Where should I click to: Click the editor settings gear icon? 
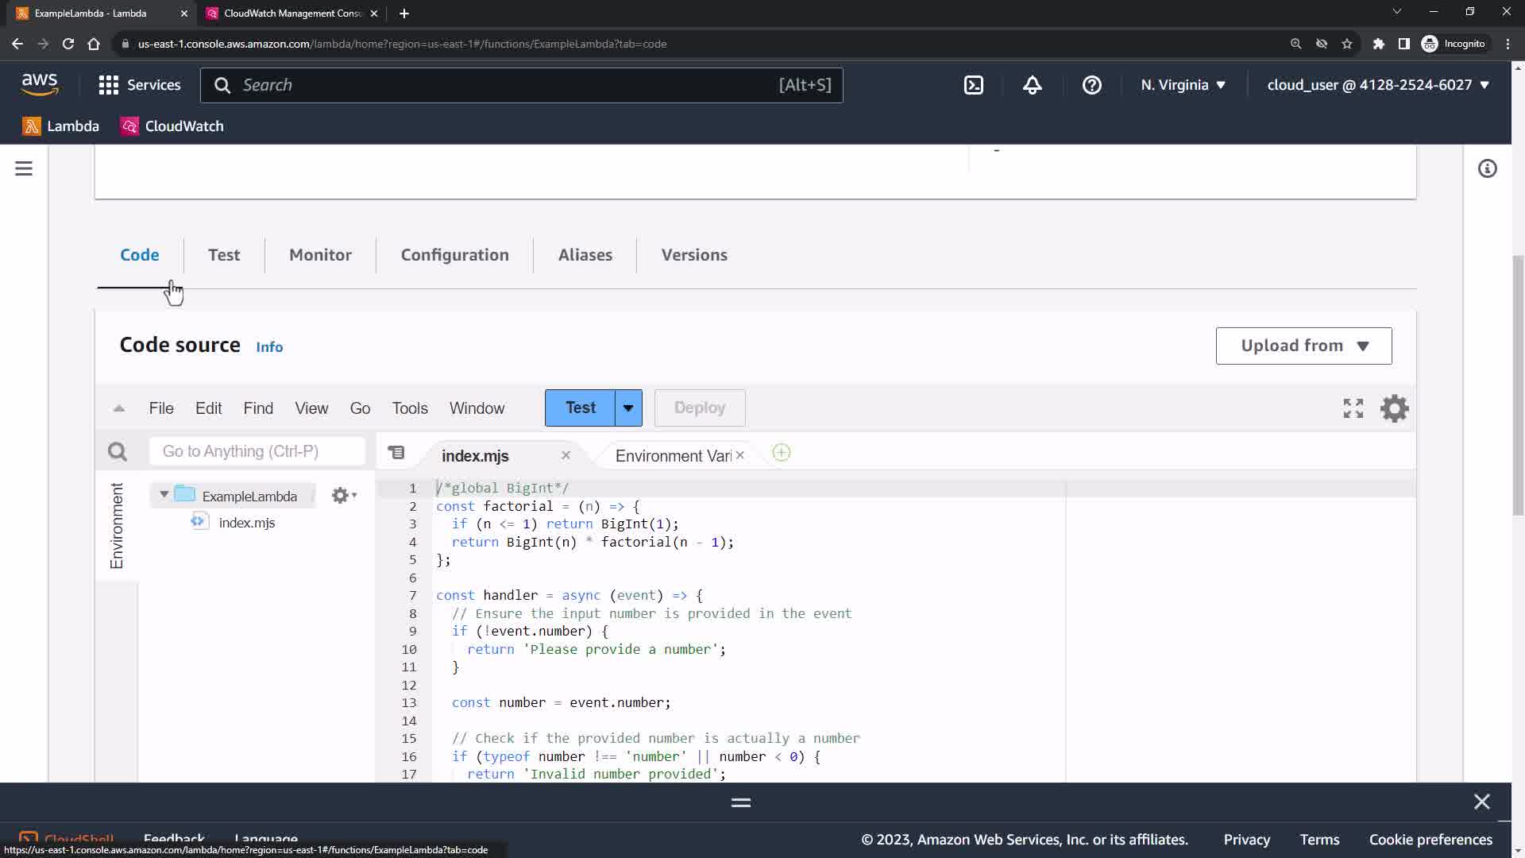pyautogui.click(x=1394, y=408)
